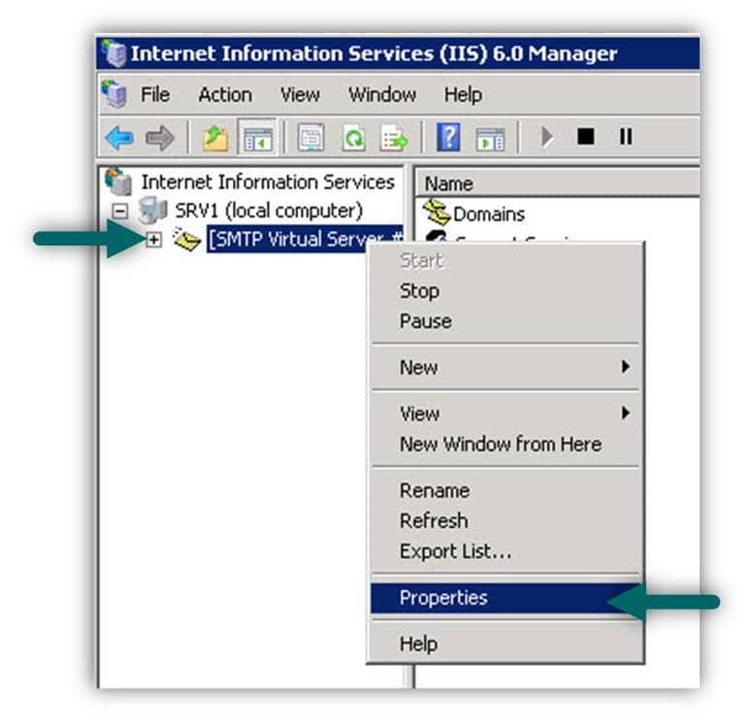Click the green Refresh toolbar icon

(353, 138)
